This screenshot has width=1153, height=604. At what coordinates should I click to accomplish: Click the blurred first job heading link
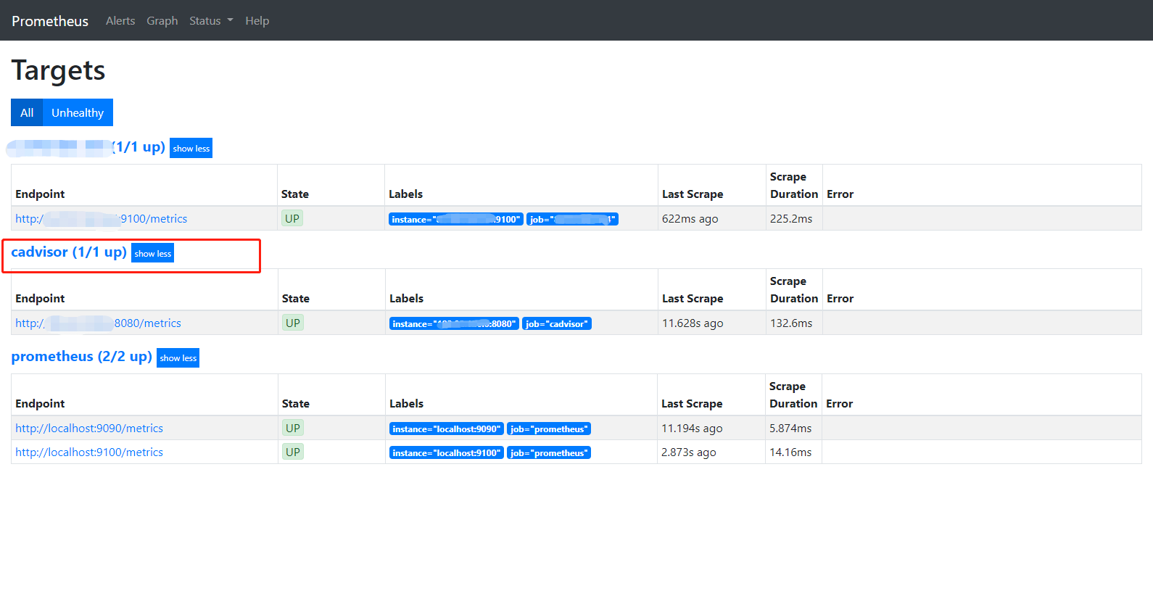pos(86,147)
